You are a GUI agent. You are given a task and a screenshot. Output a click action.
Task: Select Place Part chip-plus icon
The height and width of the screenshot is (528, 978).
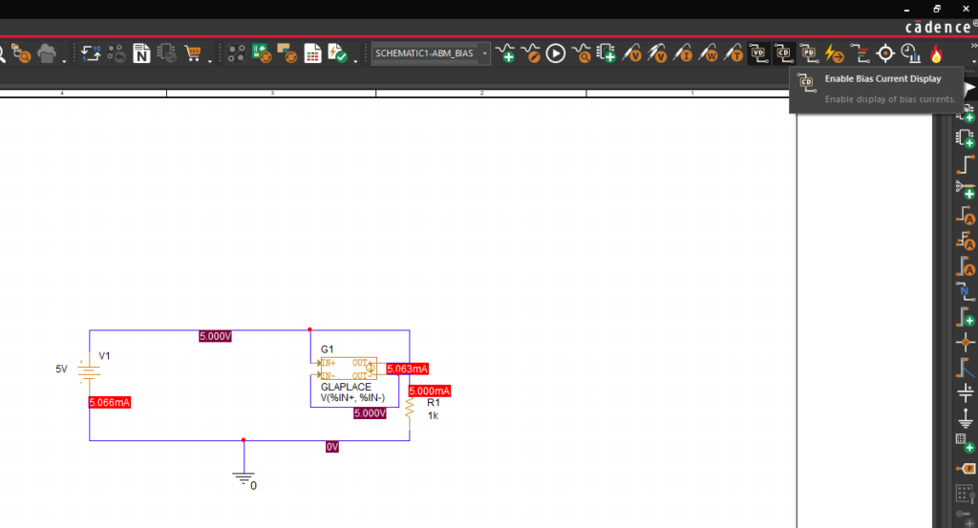(x=965, y=138)
